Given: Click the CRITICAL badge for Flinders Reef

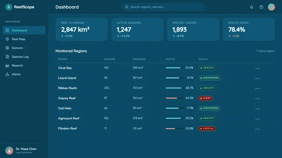Looking at the screenshot, I should 207,129.
